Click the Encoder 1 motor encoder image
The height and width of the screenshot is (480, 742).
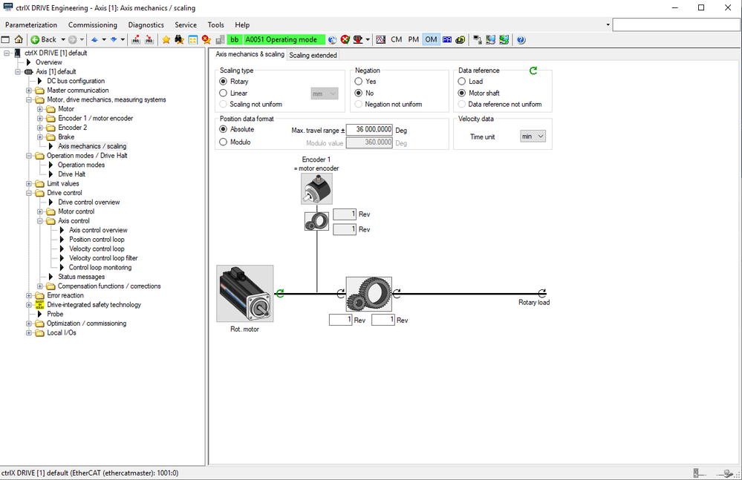[316, 188]
